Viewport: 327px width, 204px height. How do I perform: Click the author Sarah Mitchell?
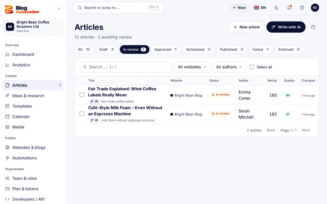pos(246,114)
